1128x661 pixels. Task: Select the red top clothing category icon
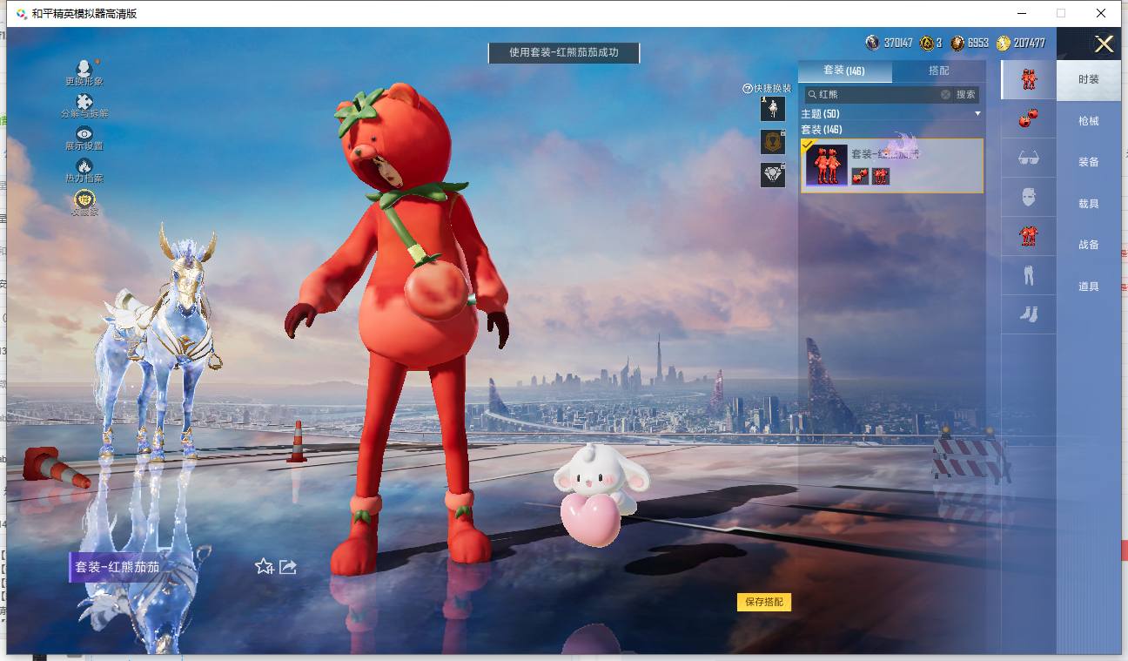[x=1029, y=236]
